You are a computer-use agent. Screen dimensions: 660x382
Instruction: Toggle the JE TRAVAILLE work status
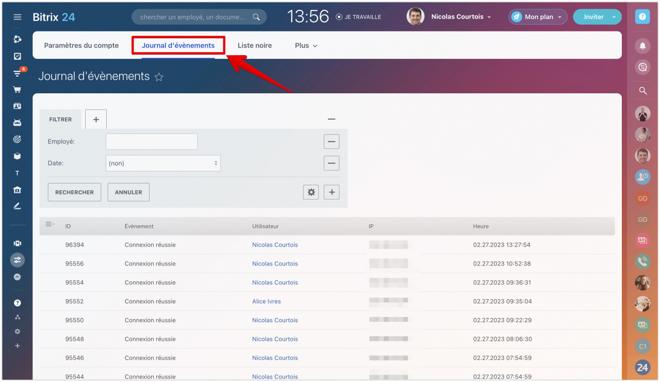click(x=358, y=17)
